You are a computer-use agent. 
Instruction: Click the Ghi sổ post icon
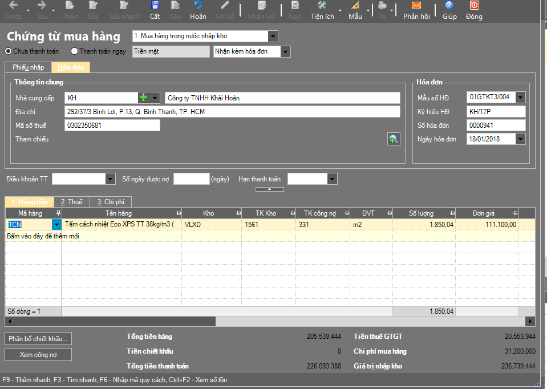(225, 5)
